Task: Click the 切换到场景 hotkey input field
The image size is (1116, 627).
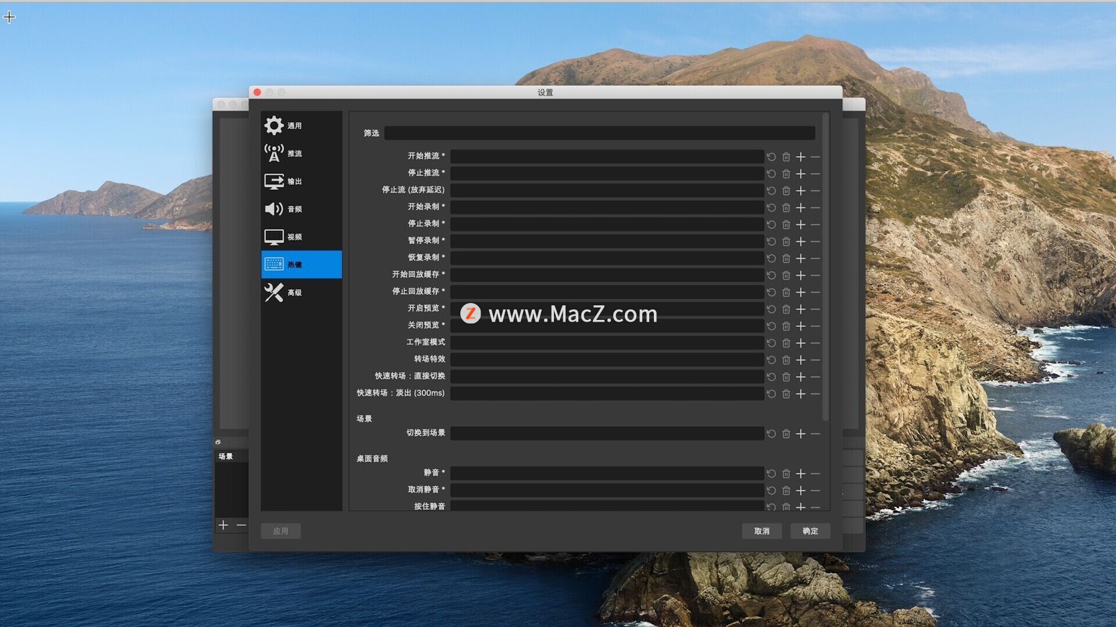Action: 607,434
